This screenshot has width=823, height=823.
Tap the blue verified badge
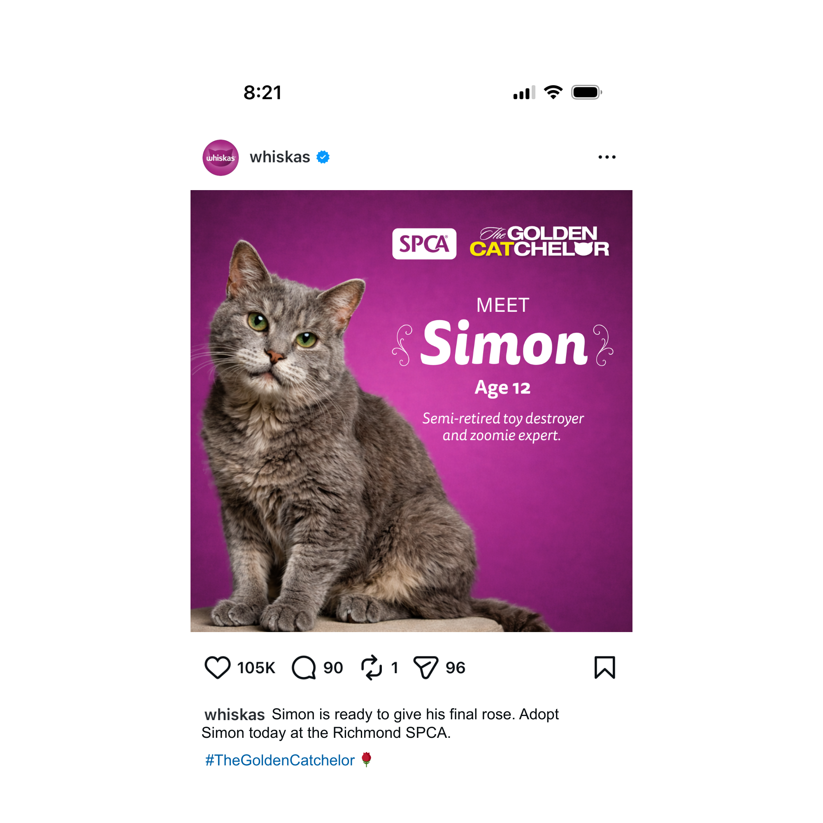pyautogui.click(x=323, y=157)
